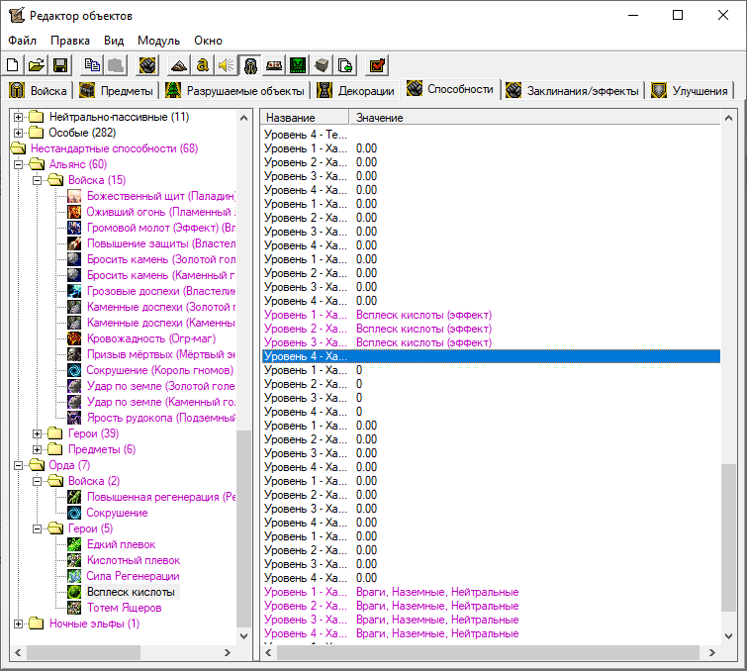Open the Import Manager icon
Viewport: 747px width, 671px height.
345,65
